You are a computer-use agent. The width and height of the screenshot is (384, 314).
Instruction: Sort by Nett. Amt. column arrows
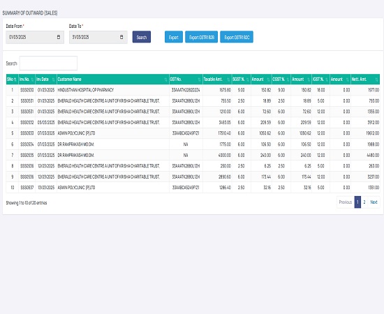pos(376,80)
